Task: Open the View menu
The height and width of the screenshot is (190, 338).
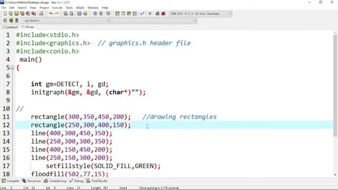Action: [x=33, y=7]
